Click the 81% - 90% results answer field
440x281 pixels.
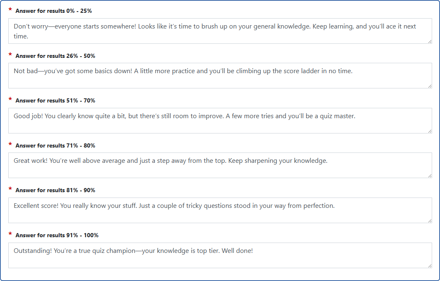click(x=219, y=210)
